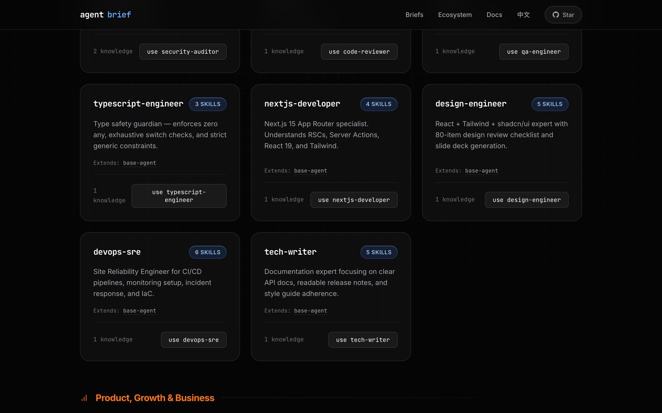This screenshot has height=413, width=662.
Task: Click "1 knowledge" beside use design-engineer
Action: pyautogui.click(x=455, y=200)
